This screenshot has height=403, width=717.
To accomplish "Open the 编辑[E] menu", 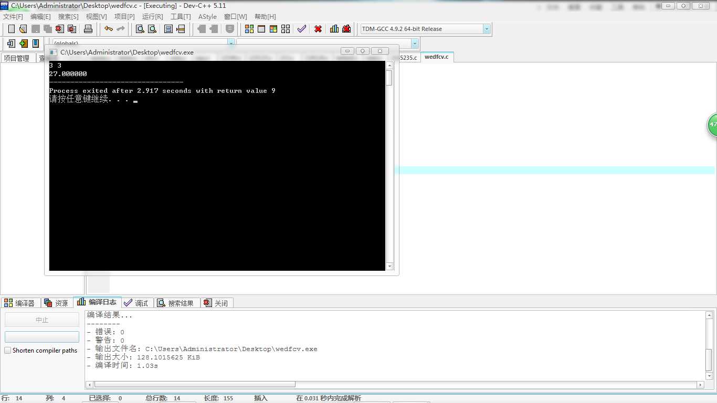I will [40, 17].
